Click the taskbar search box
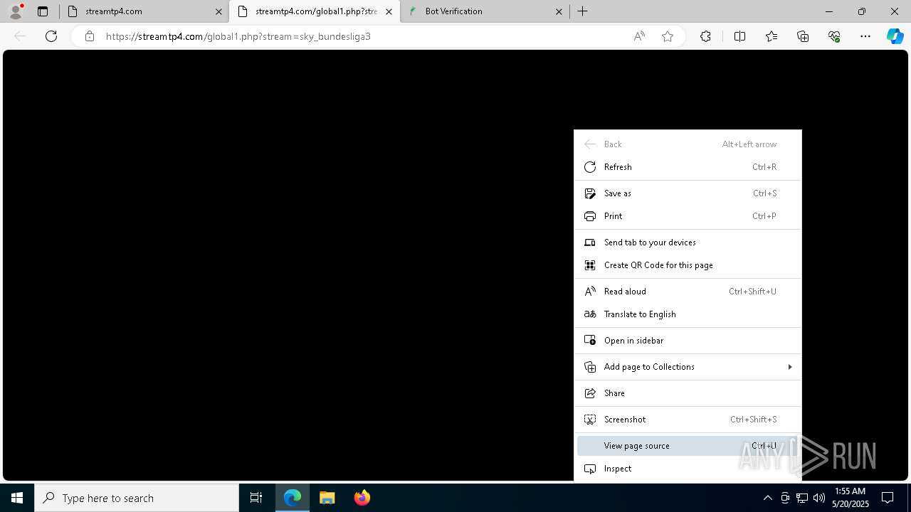 click(137, 498)
